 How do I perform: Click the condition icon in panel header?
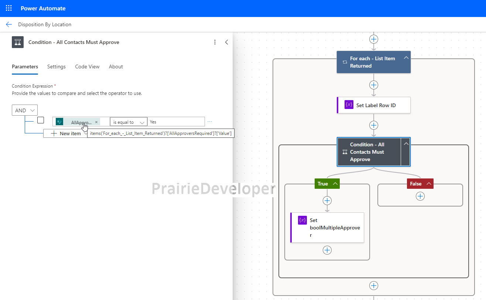(x=18, y=42)
